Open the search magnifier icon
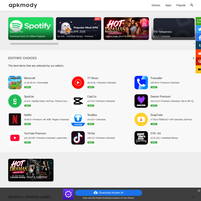201x201 pixels. click(192, 5)
